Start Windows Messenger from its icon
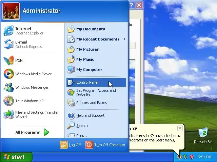Screen dimensions: 217x162 pyautogui.click(x=8, y=87)
